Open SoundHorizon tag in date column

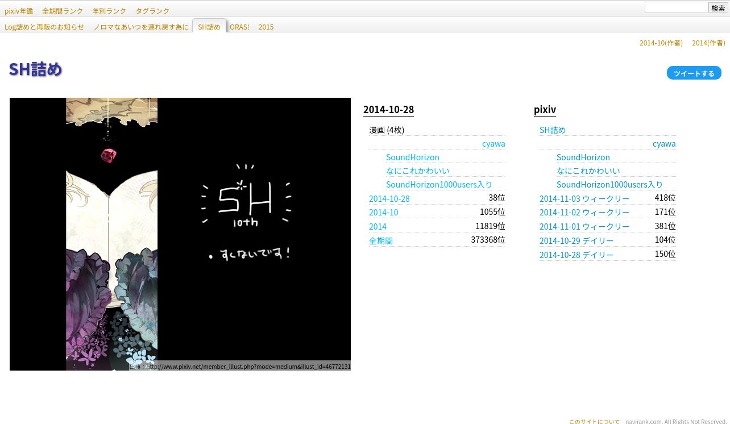click(x=413, y=157)
